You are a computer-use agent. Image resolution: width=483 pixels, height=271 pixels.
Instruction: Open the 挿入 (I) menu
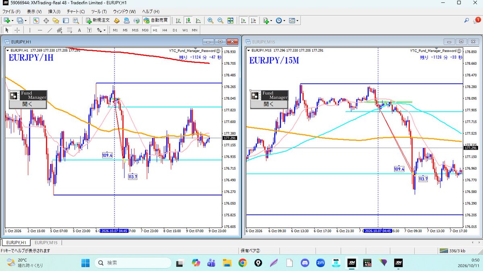click(54, 11)
